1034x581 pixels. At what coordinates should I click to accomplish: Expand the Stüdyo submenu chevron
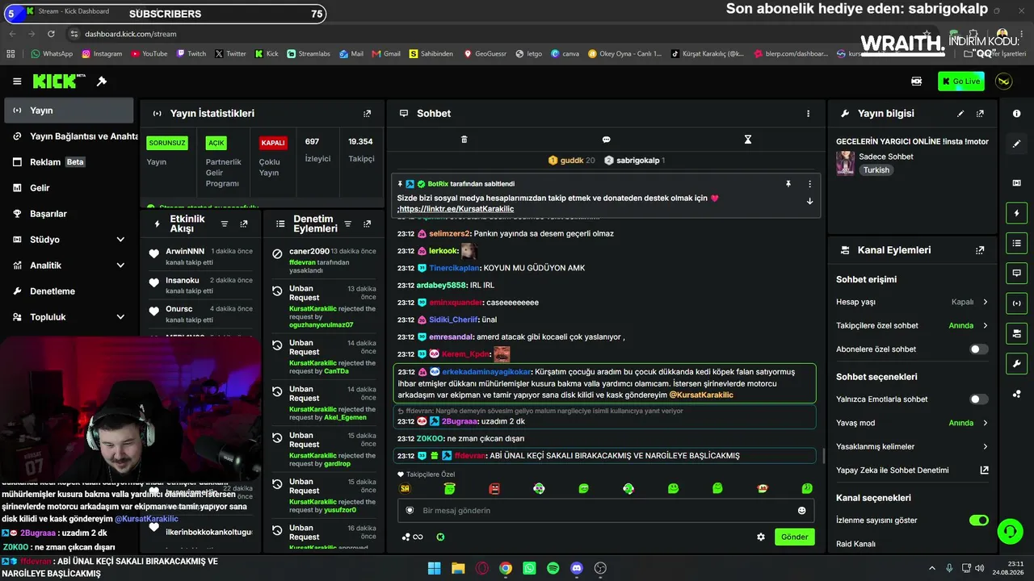[120, 240]
